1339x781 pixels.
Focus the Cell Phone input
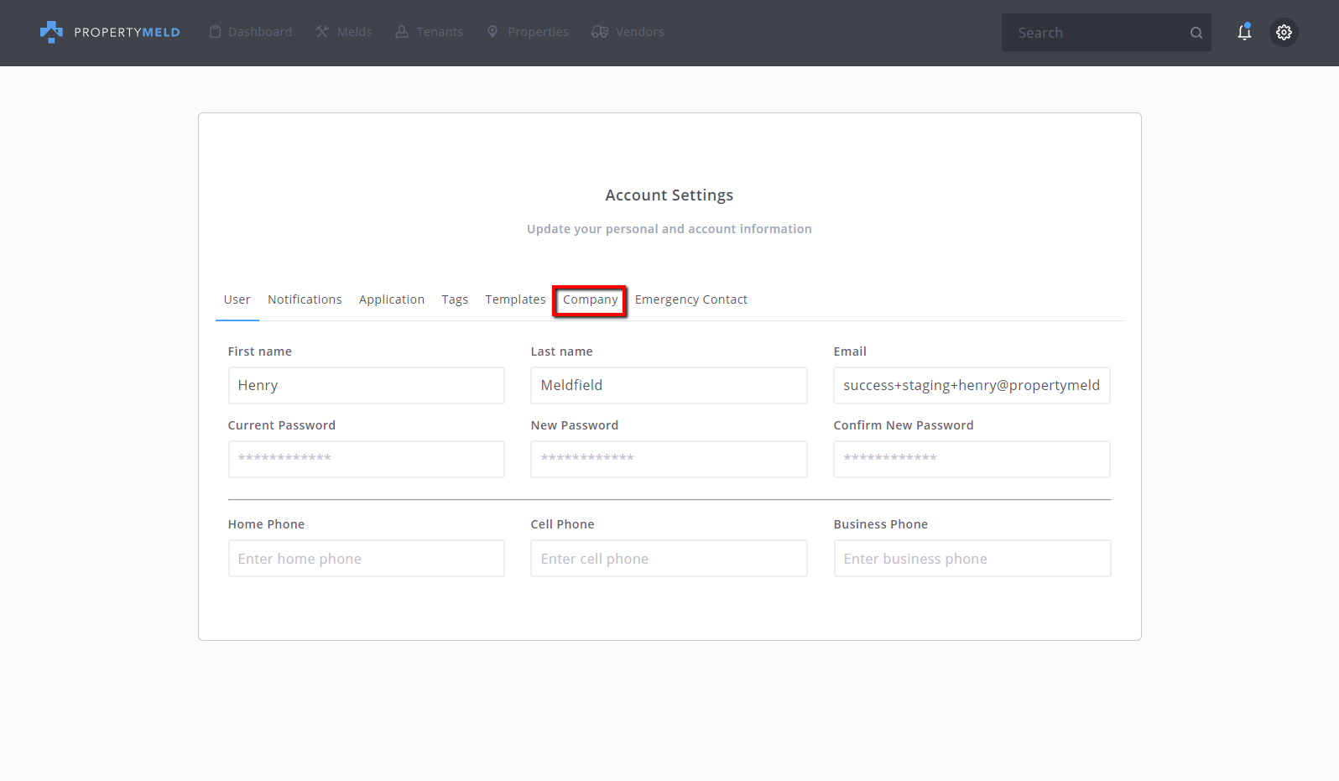click(669, 559)
